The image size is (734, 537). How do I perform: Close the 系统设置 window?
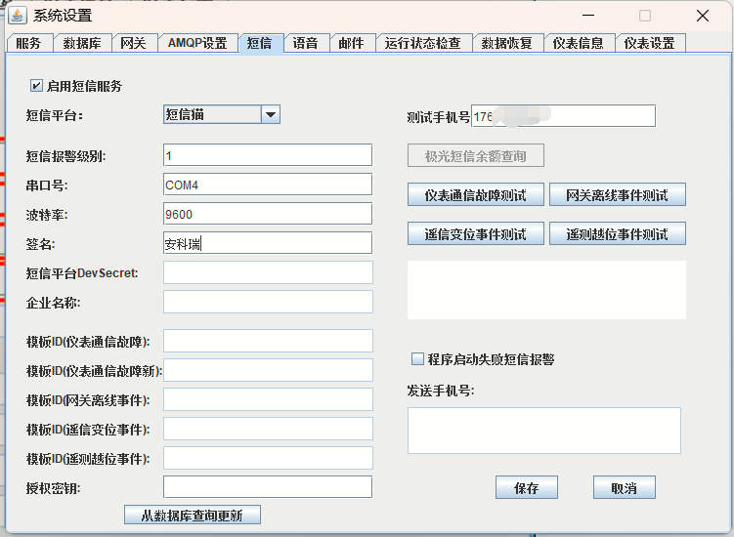point(702,16)
